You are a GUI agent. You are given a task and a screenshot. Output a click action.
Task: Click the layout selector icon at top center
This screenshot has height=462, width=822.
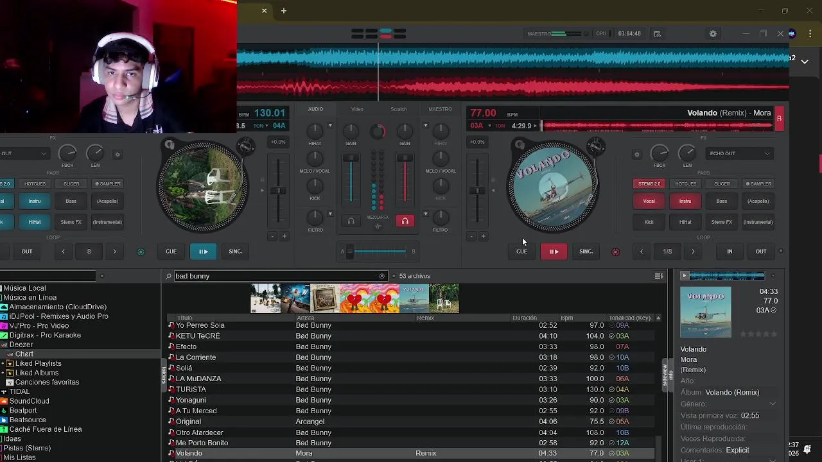pos(378,33)
